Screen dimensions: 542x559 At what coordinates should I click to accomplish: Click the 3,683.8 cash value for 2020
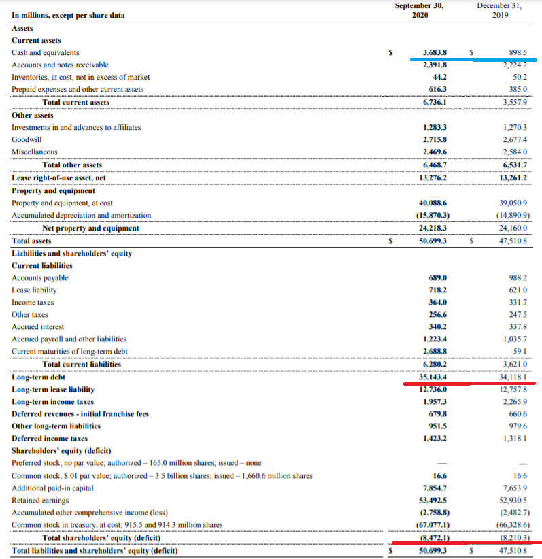coord(435,52)
